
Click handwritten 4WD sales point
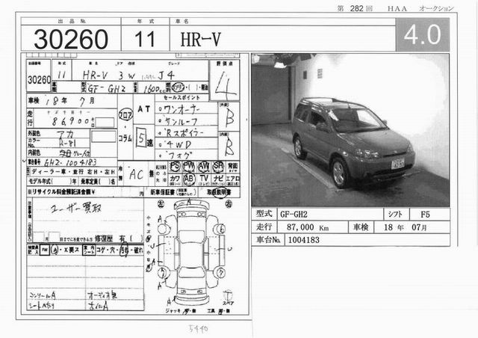179,144
